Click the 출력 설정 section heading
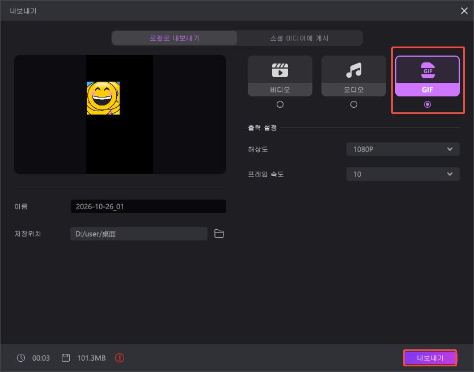Screen dimensions: 474x372 (262, 128)
